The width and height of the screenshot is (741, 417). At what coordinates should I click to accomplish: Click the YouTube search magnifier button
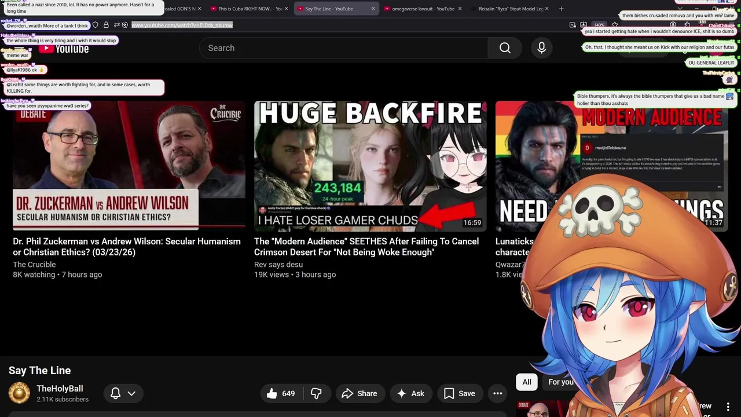click(x=505, y=48)
